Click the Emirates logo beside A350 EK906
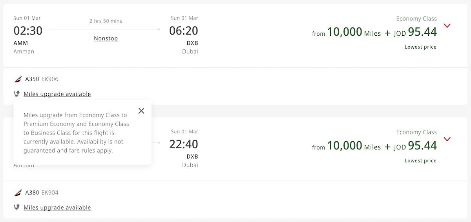 [18, 79]
